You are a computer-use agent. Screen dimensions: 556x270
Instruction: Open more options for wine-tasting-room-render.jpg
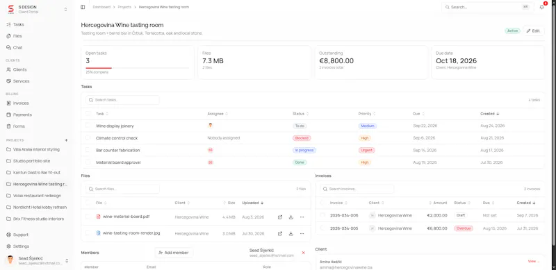coord(302,233)
